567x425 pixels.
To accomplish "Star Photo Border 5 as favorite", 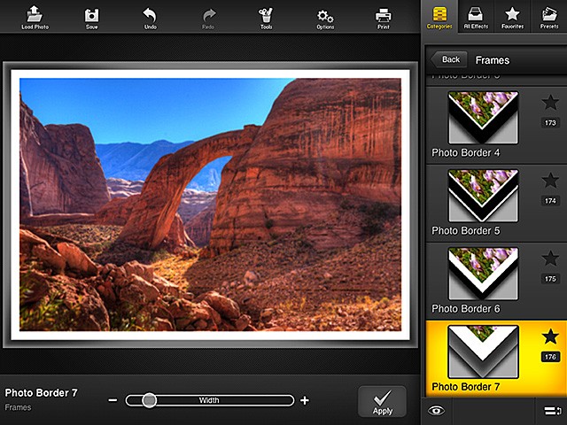I will [550, 182].
